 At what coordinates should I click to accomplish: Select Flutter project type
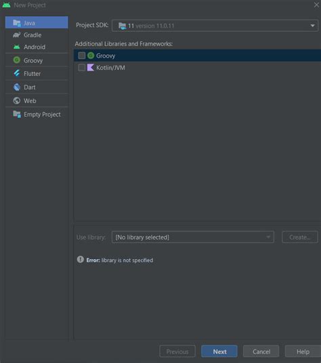[x=37, y=74]
